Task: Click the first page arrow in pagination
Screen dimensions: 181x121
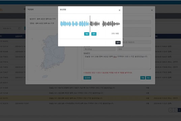Action: tap(170, 110)
